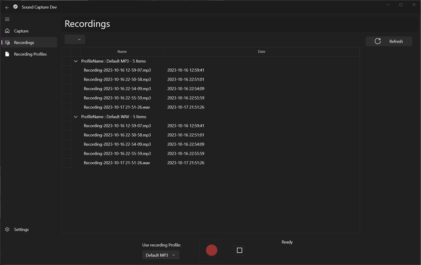Check the row checkbox for Recording-2023-10-16 12-59-07.mp3
This screenshot has height=265, width=421.
point(67,70)
